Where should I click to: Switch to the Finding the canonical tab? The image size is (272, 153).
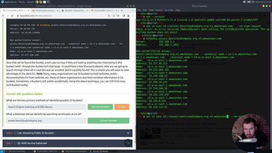(x=45, y=10)
